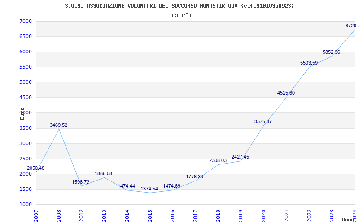The image size is (359, 224).
Task: Click the 3575.67 value label
Action: coord(263,121)
